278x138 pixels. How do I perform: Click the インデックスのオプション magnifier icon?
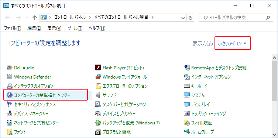point(10,86)
